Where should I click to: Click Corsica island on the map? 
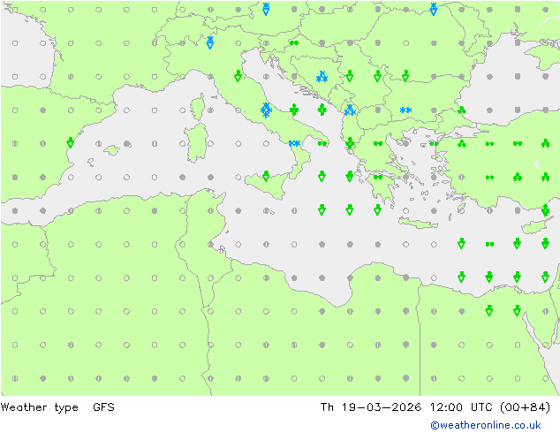[x=198, y=107]
